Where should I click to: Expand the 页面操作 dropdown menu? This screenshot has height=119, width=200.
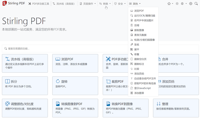tap(88, 4)
